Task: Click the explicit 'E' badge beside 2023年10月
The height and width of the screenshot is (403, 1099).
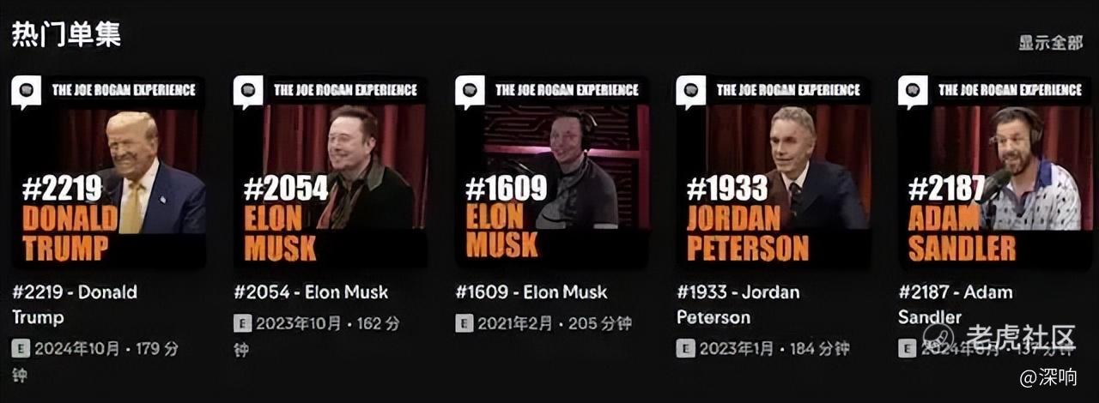Action: click(242, 324)
